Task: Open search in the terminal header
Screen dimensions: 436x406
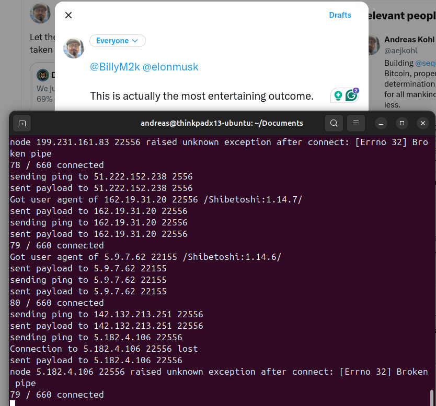Action: coord(334,123)
